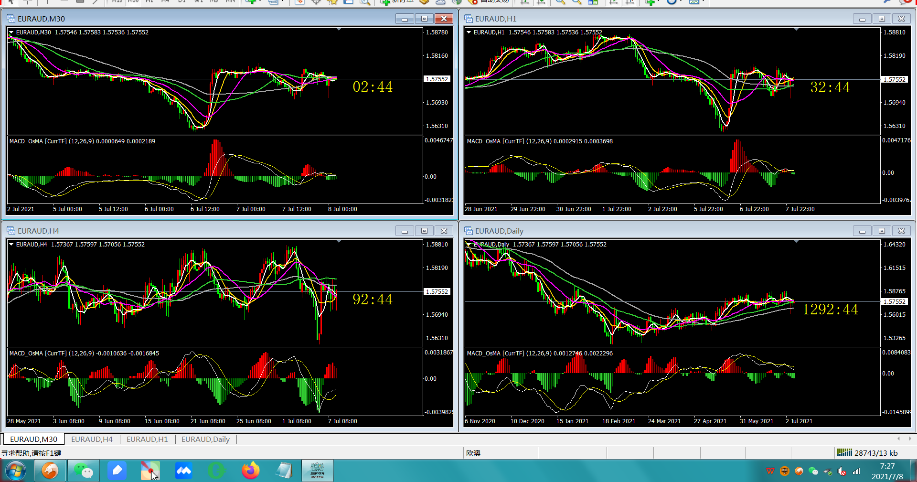Expand the EURAUD,H4 chart triangle menu
This screenshot has width=917, height=482.
[x=11, y=245]
